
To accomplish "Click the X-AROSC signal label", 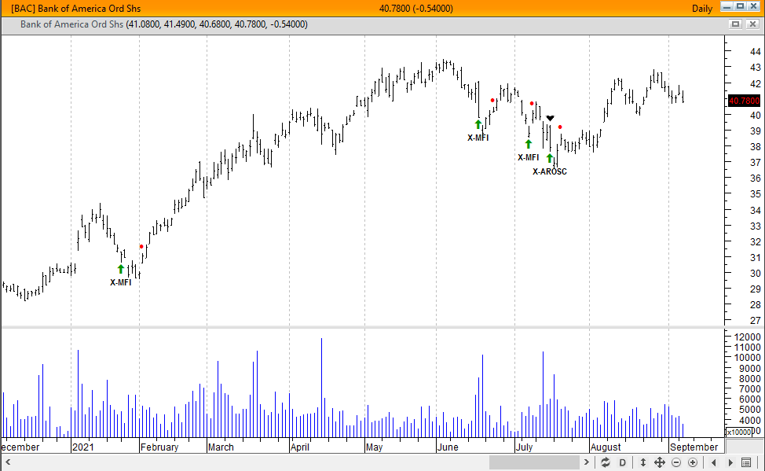I will 549,171.
